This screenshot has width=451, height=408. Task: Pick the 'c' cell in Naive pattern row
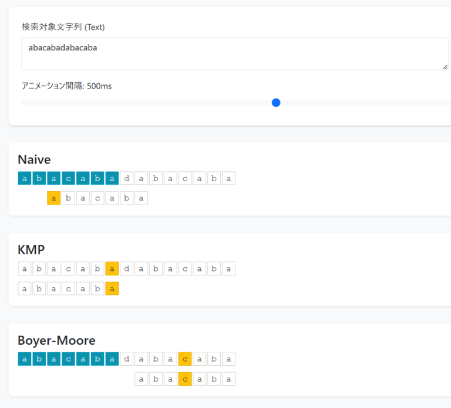pos(97,198)
